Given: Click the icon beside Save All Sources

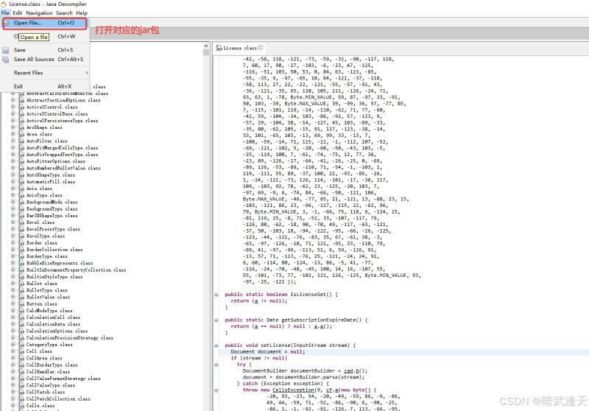Looking at the screenshot, I should 6,60.
